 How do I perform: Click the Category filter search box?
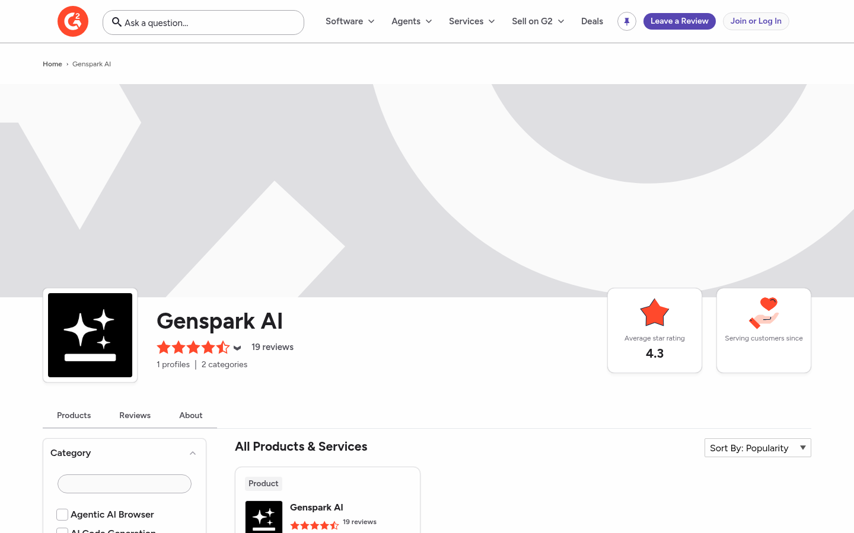[x=125, y=484]
